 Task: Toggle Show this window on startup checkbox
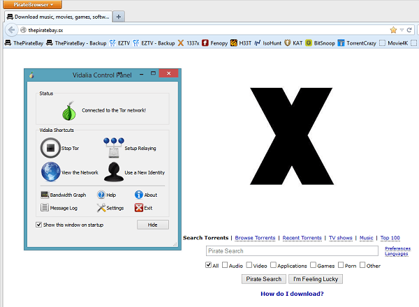38,225
